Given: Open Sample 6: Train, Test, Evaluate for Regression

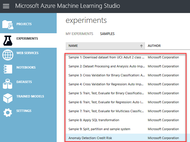Looking at the screenshot, I should coord(106,102).
